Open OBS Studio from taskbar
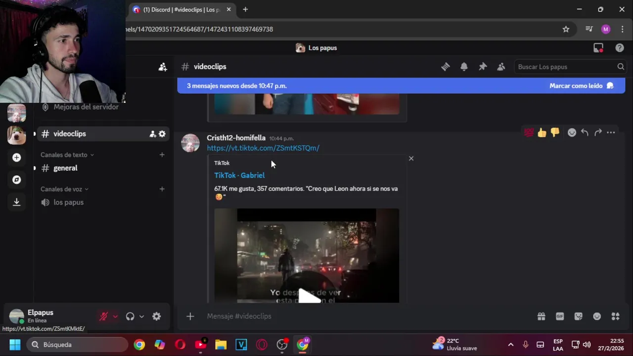 282,345
